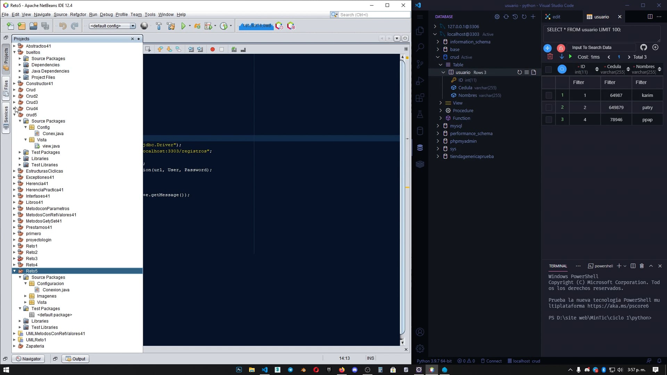Collapse the crud5 project tree

pos(14,115)
